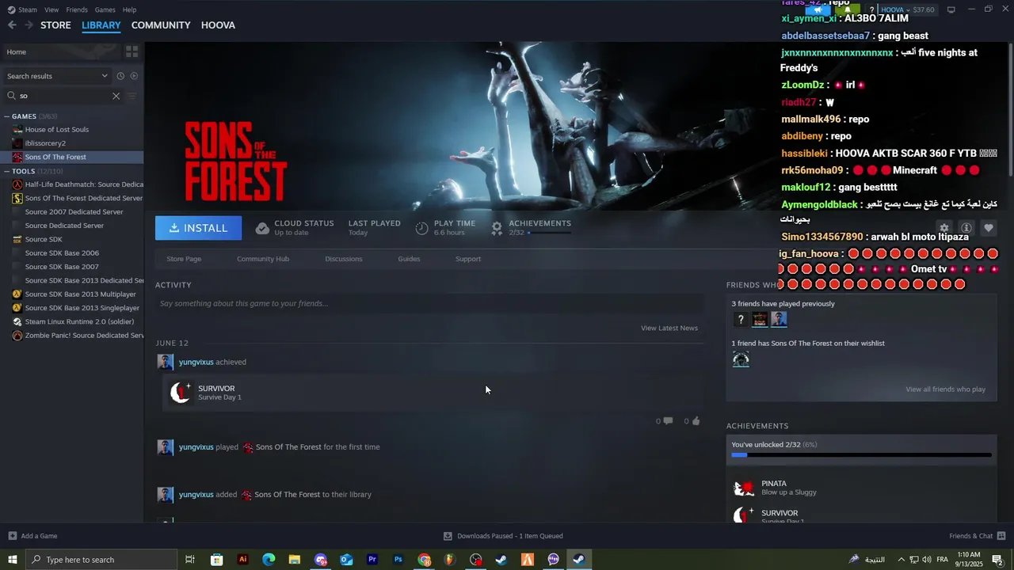
Task: Click the comment icon on achievement post
Action: click(x=668, y=421)
